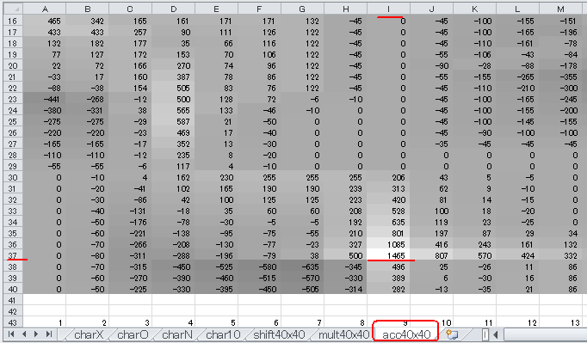Screen dimensions: 587x343
Task: Select column I header
Action: (x=388, y=9)
